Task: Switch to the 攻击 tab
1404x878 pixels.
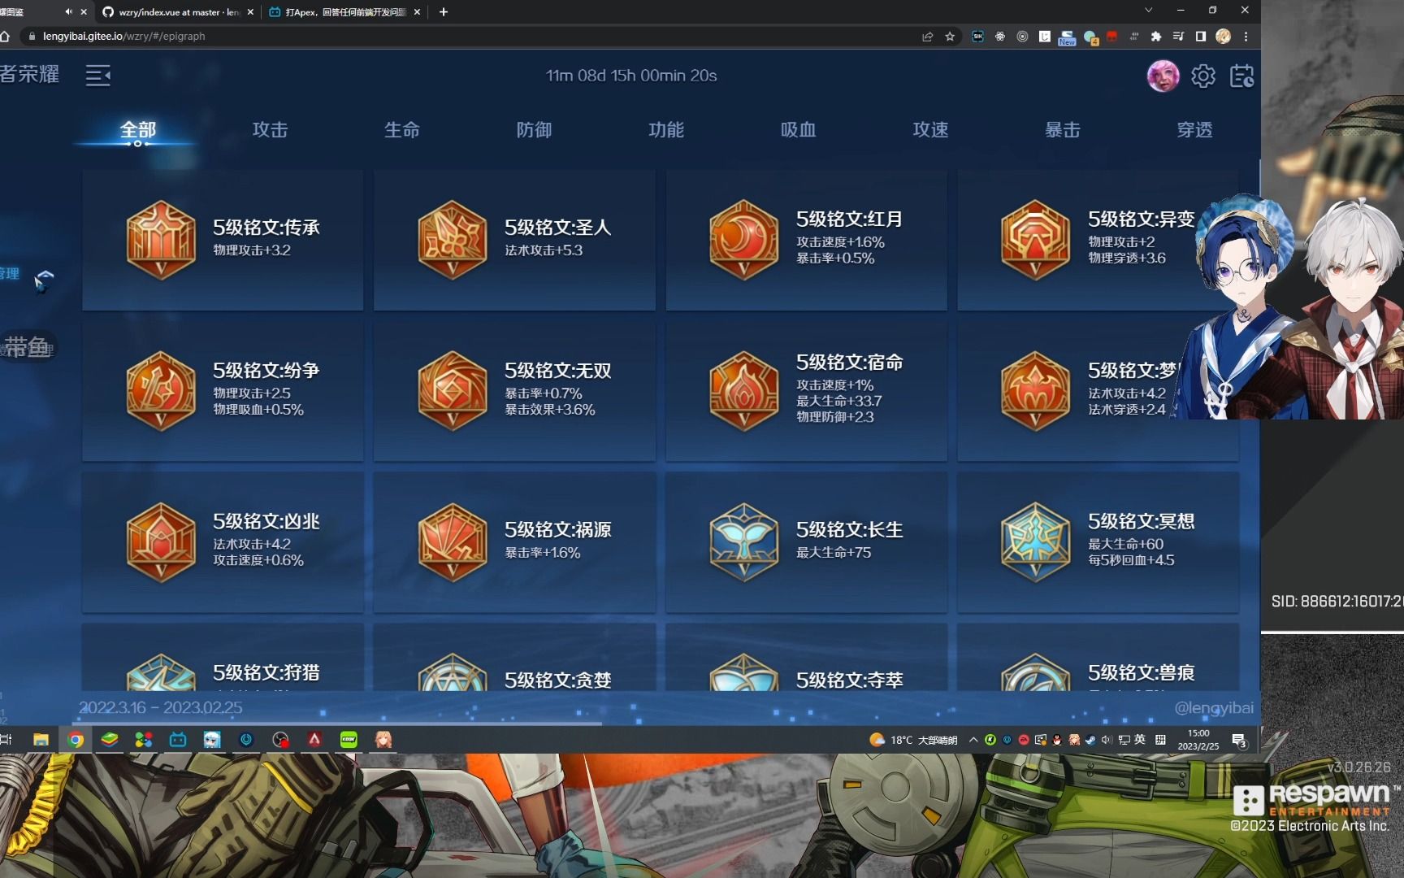Action: (270, 130)
